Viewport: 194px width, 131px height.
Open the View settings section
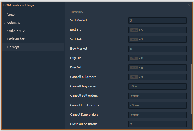pyautogui.click(x=11, y=15)
